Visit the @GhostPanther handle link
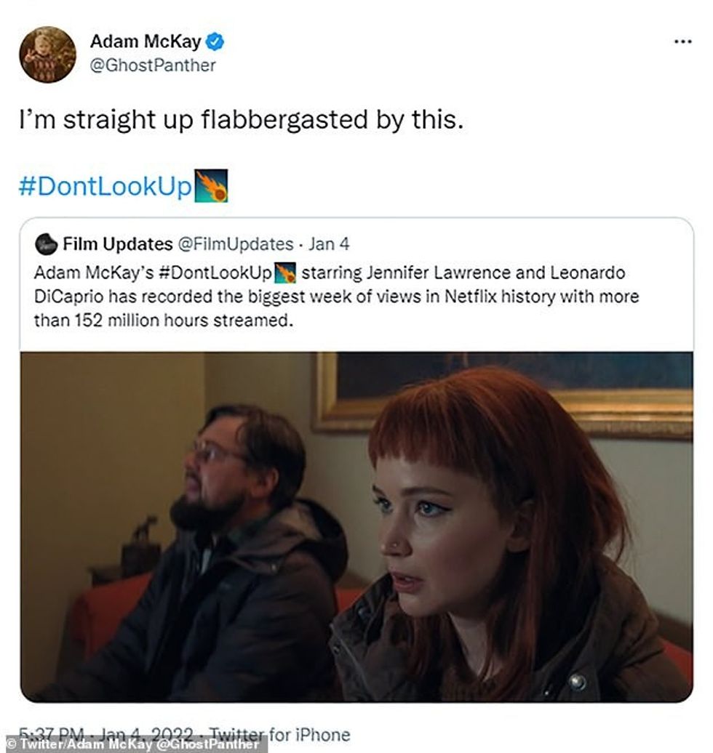The width and height of the screenshot is (713, 753). pos(153,65)
